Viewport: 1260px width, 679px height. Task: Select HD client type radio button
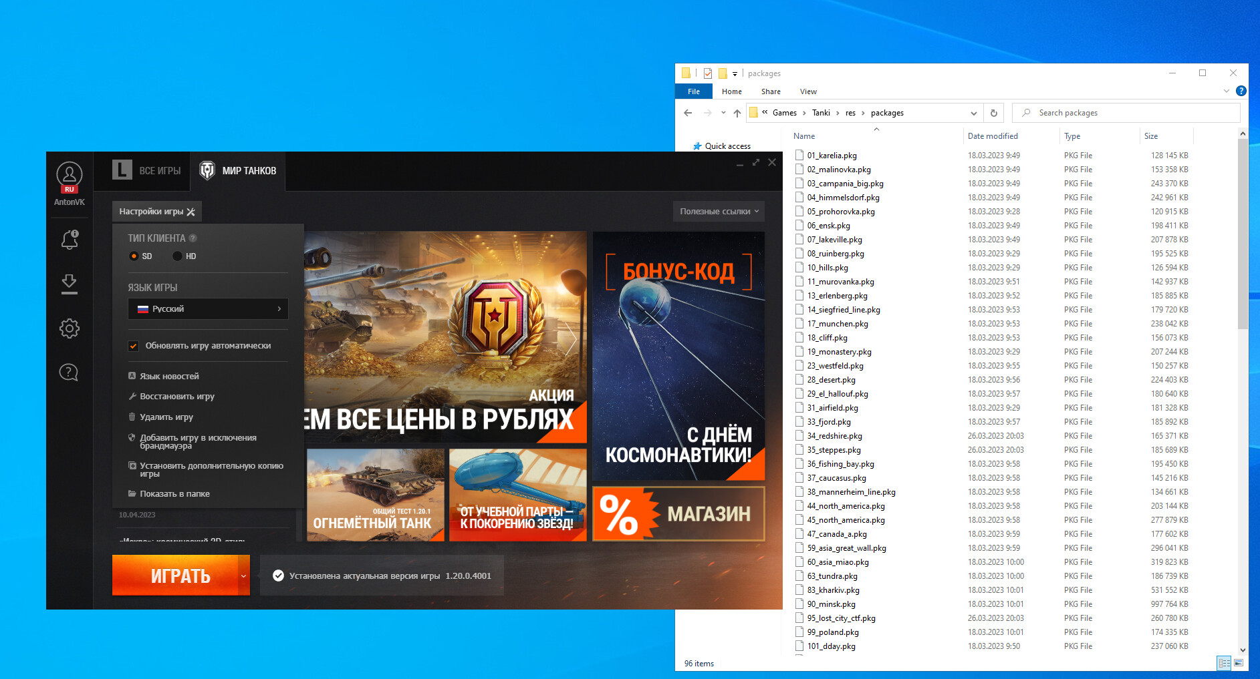(x=177, y=256)
